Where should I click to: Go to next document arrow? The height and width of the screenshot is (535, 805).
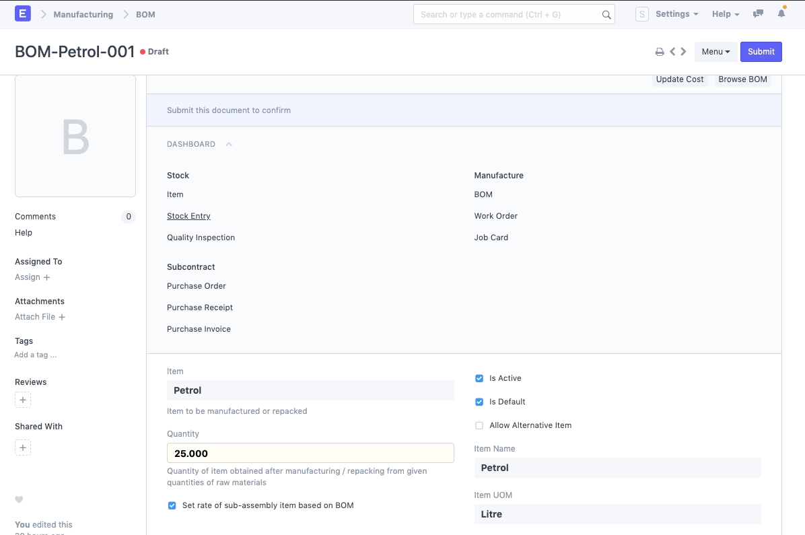[684, 52]
